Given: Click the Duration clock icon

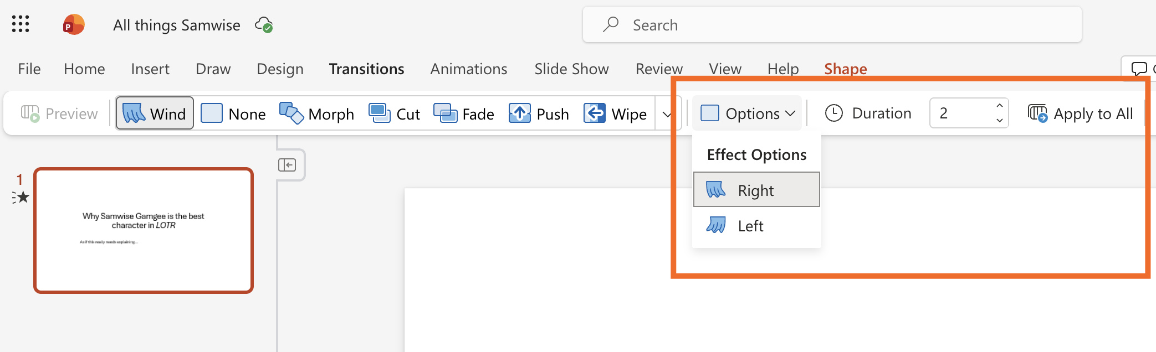Looking at the screenshot, I should [x=833, y=113].
